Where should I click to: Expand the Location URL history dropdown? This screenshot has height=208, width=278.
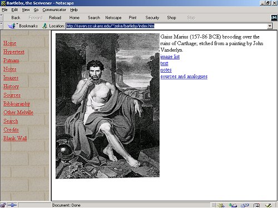270,26
